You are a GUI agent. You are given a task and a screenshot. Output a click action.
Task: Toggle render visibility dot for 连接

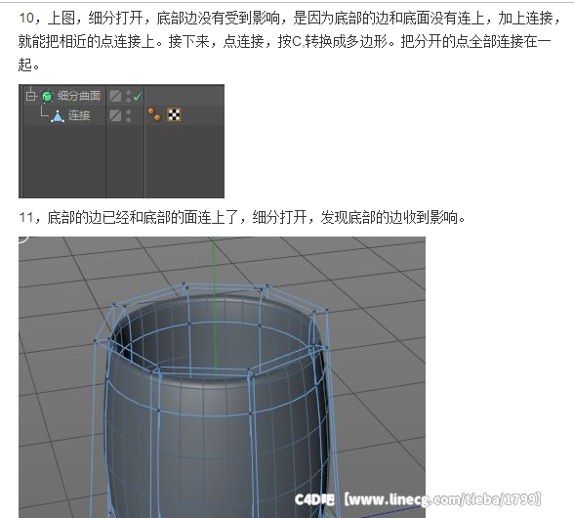click(x=129, y=119)
